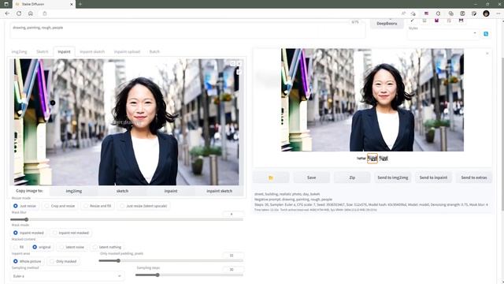Viewport: 504px width, 284px height.
Task: Click the read last generation parameters arrow icon
Action: tap(413, 21)
